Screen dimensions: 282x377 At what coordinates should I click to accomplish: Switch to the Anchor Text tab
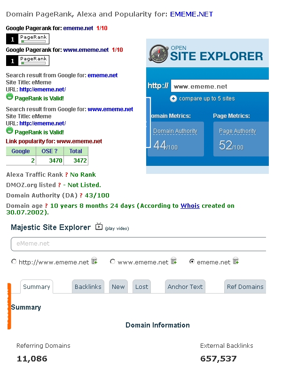pyautogui.click(x=185, y=287)
